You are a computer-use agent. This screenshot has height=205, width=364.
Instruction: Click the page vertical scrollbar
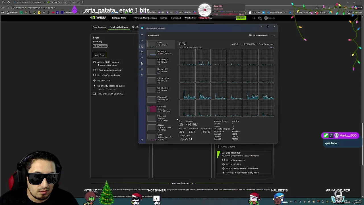click(x=362, y=144)
